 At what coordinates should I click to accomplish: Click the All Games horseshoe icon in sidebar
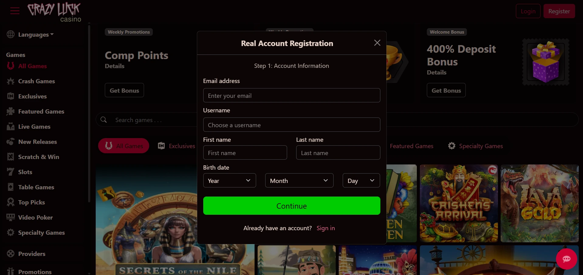(x=11, y=66)
